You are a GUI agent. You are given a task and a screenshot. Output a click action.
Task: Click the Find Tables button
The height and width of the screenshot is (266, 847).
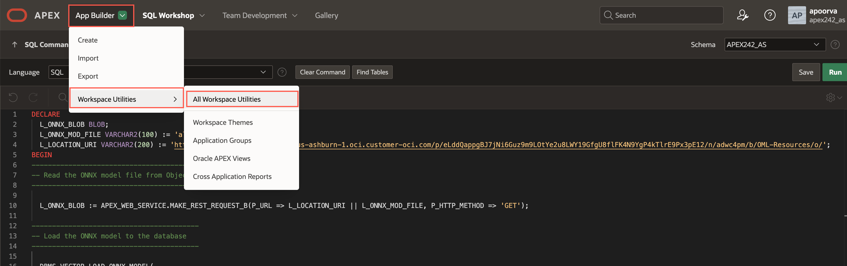click(372, 72)
